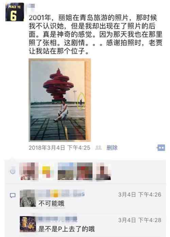Open the fifth liker avatar
The width and height of the screenshot is (170, 237).
click(x=103, y=171)
